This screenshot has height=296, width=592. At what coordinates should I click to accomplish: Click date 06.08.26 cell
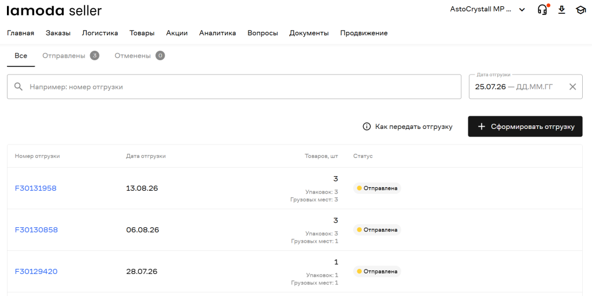142,230
